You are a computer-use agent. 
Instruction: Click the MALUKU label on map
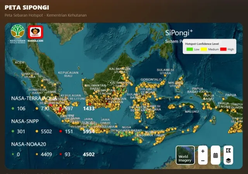click(x=192, y=112)
